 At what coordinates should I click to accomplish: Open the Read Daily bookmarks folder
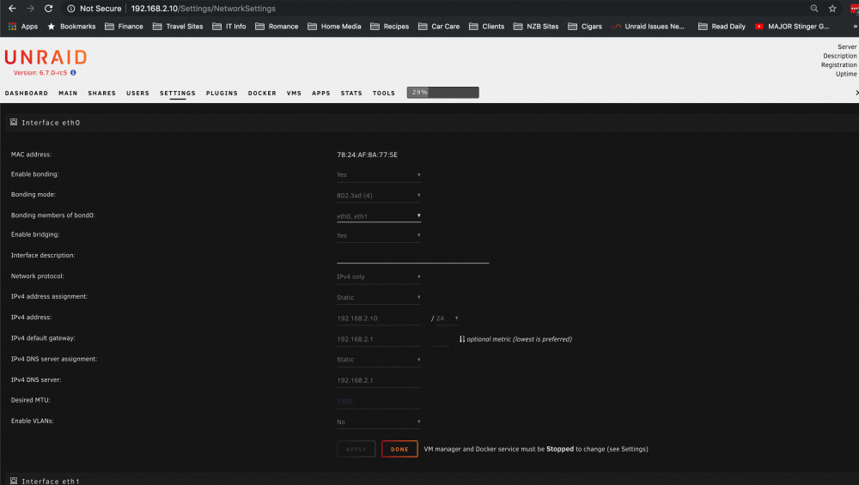click(x=722, y=27)
